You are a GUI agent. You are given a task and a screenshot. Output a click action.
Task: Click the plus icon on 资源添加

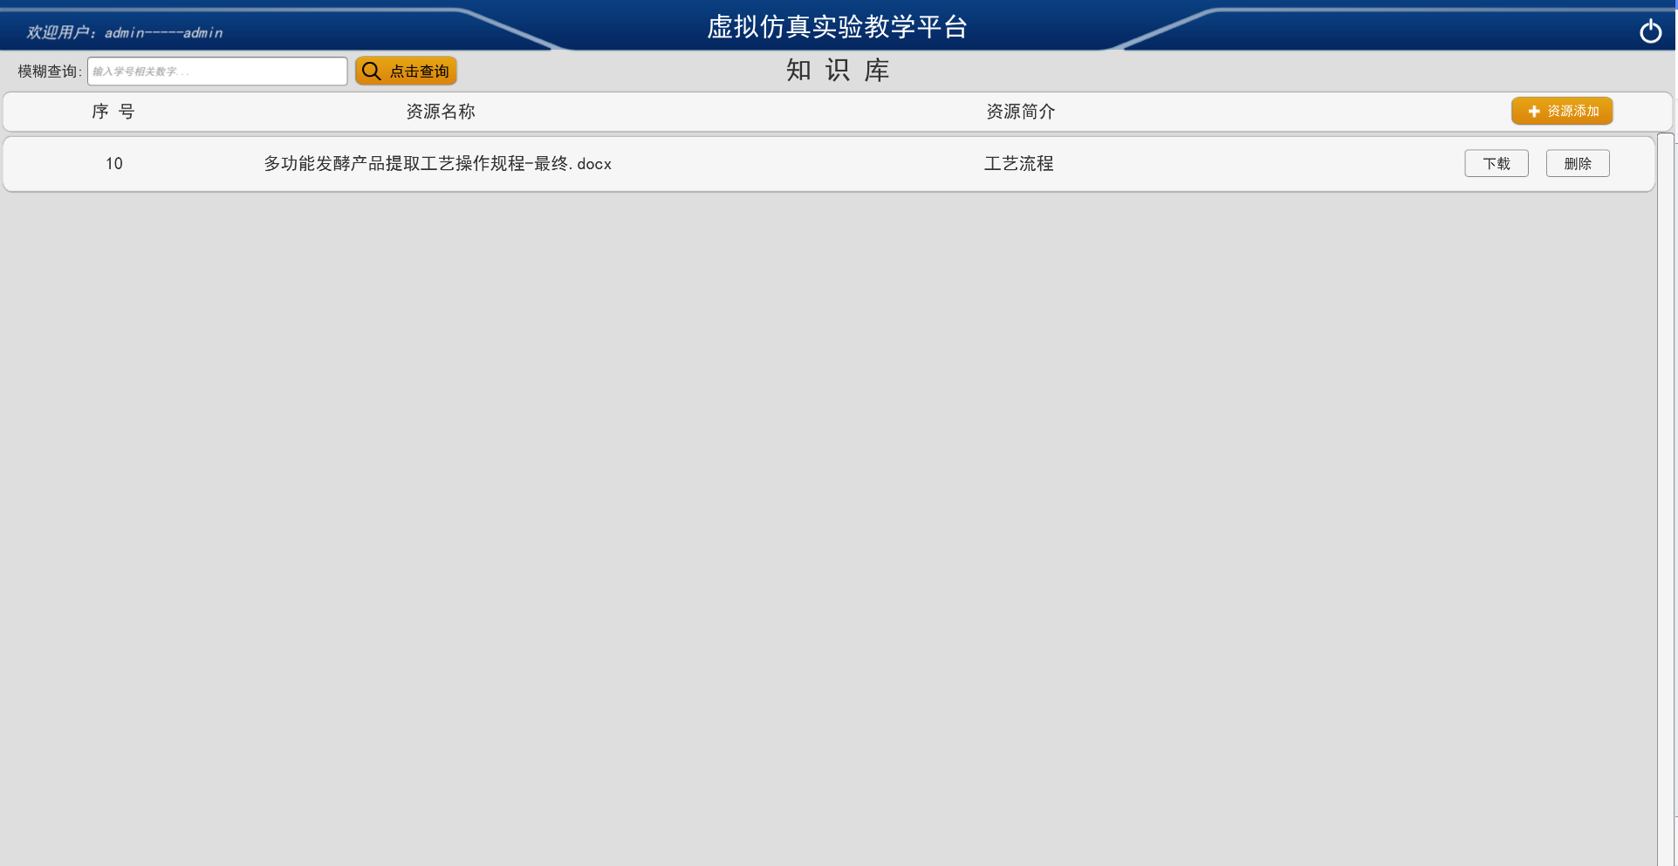point(1533,112)
